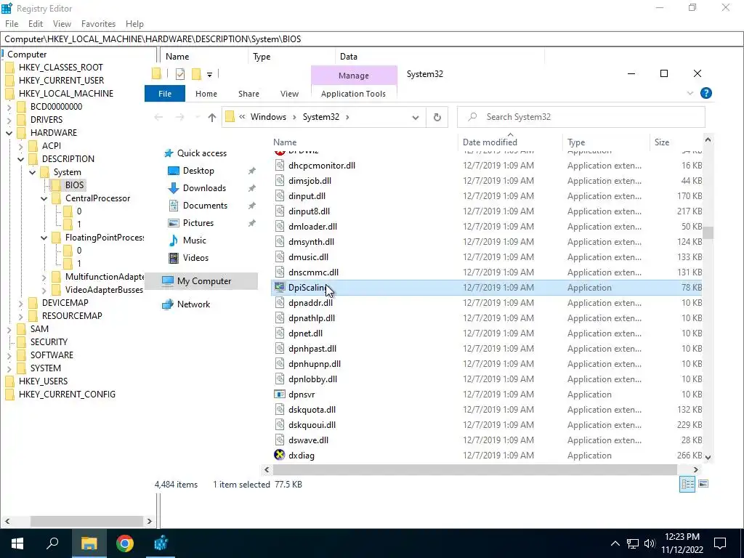Collapse CentralProcessor registry key
Image resolution: width=744 pixels, height=558 pixels.
point(44,199)
